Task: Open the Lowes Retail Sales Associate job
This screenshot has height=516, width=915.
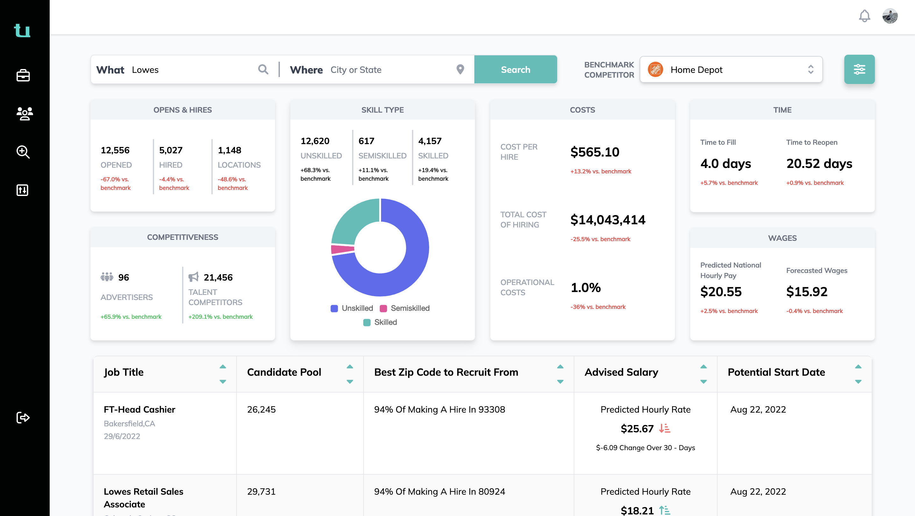Action: point(143,498)
